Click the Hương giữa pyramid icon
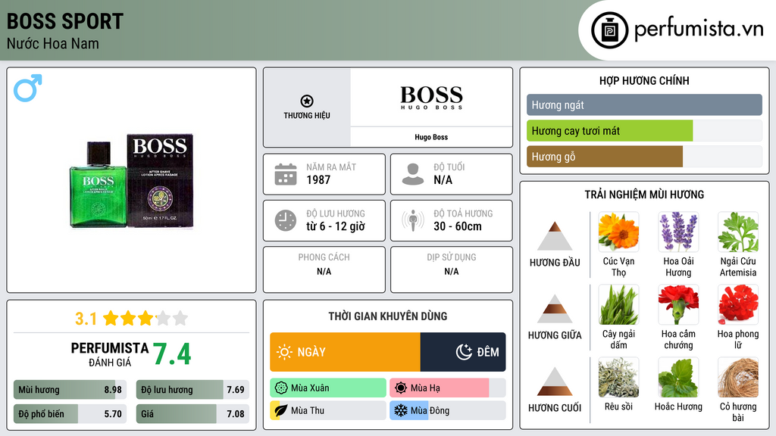This screenshot has height=436, width=776. (x=554, y=309)
